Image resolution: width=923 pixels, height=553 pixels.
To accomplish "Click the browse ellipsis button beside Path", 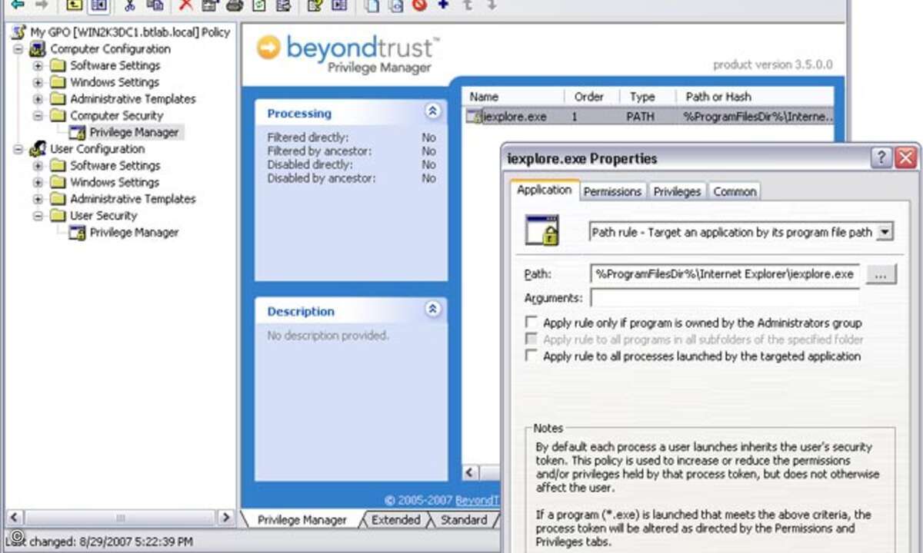I will pos(881,274).
